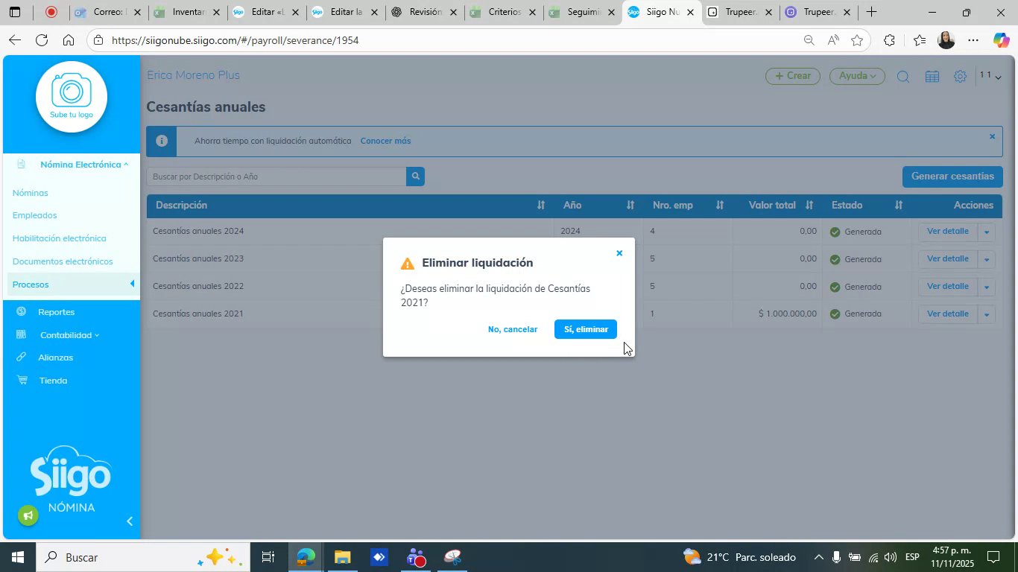
Task: Expand Contabilidad in the sidebar
Action: tap(69, 335)
